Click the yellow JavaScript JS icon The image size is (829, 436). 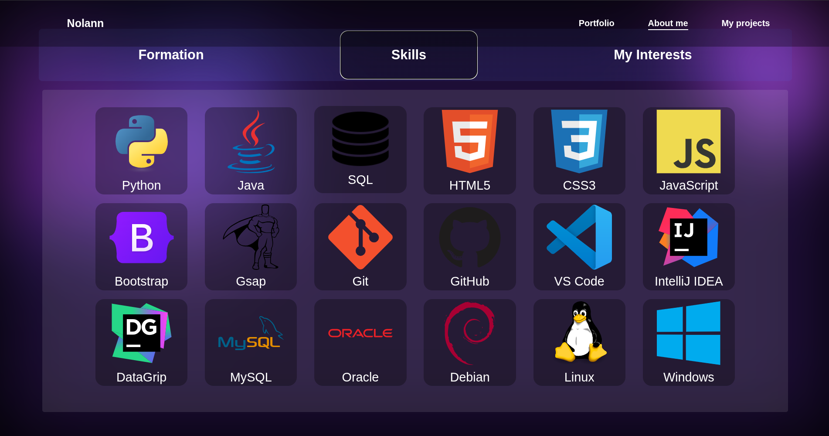[x=689, y=141]
